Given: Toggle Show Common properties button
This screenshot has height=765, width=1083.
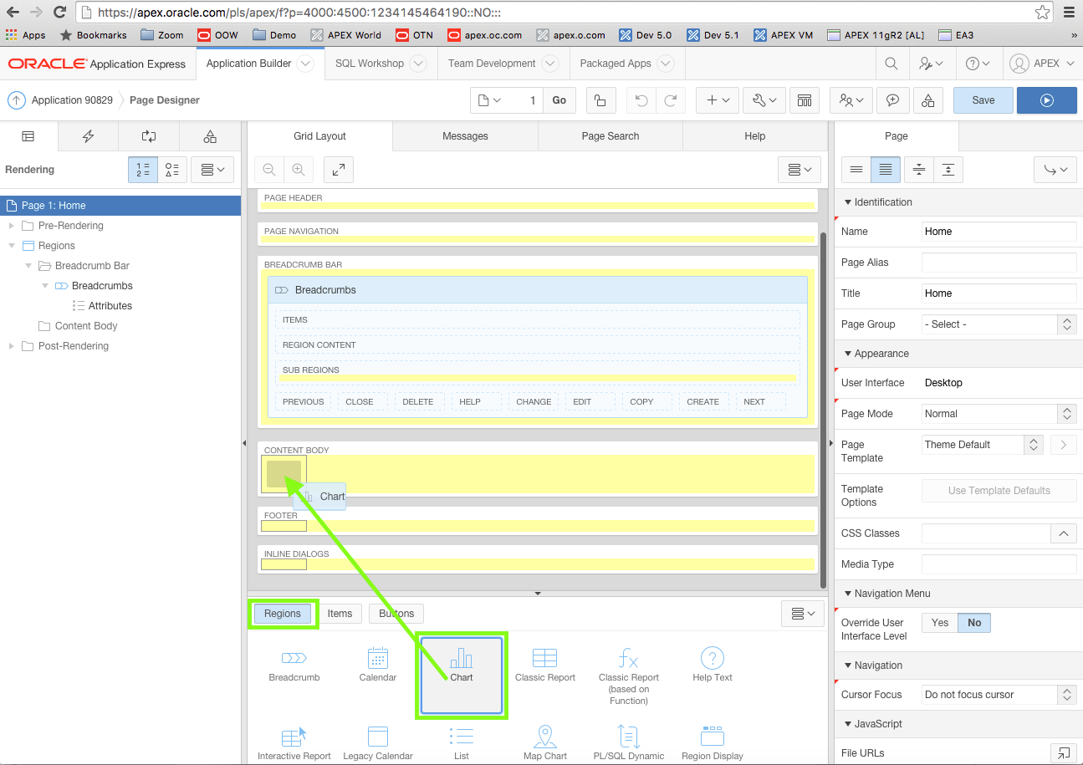Looking at the screenshot, I should click(856, 170).
